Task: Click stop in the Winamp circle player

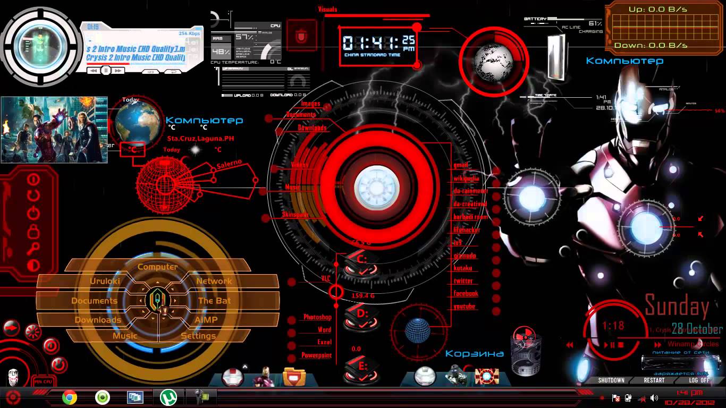Action: point(620,345)
